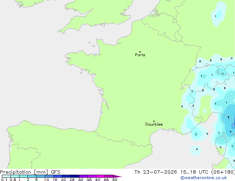
Task: Select the 35–40 mm legend swatch
Action: tap(92, 176)
